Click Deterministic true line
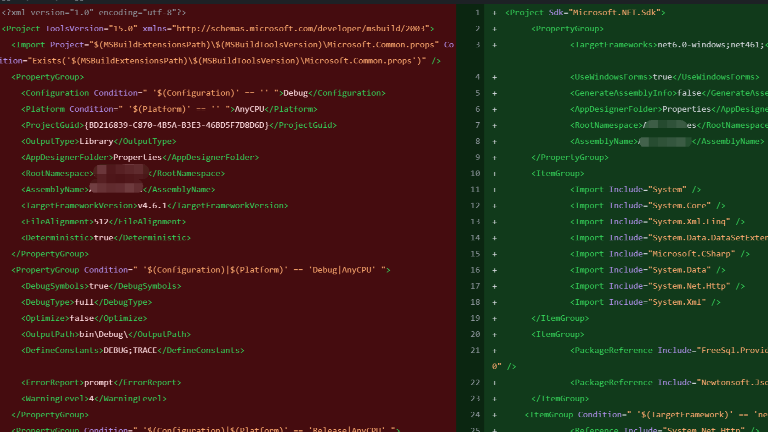The image size is (768, 432). click(x=106, y=238)
